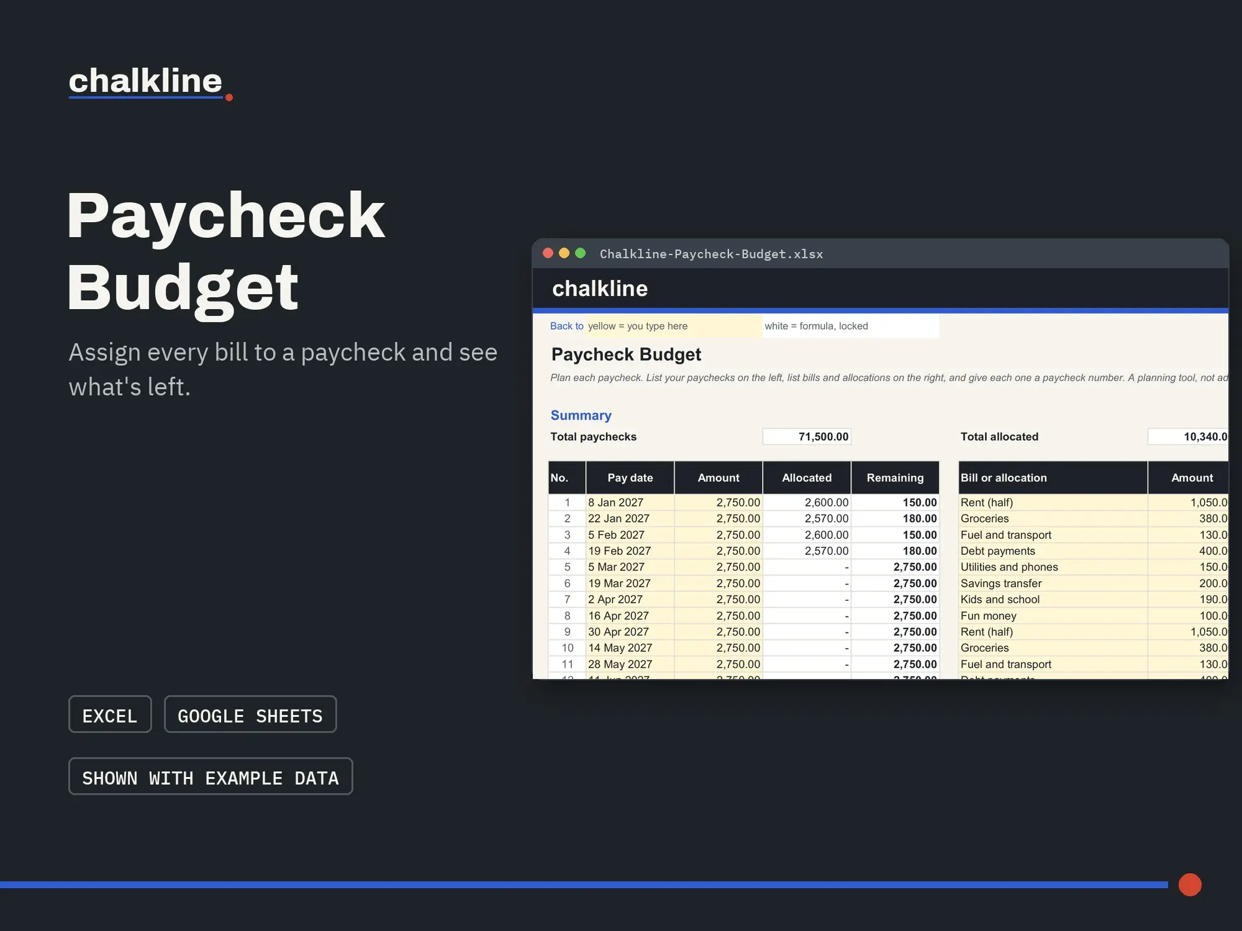Screen dimensions: 1242x931
Task: Click the 'yellow = you type here' legend cell
Action: coord(674,326)
